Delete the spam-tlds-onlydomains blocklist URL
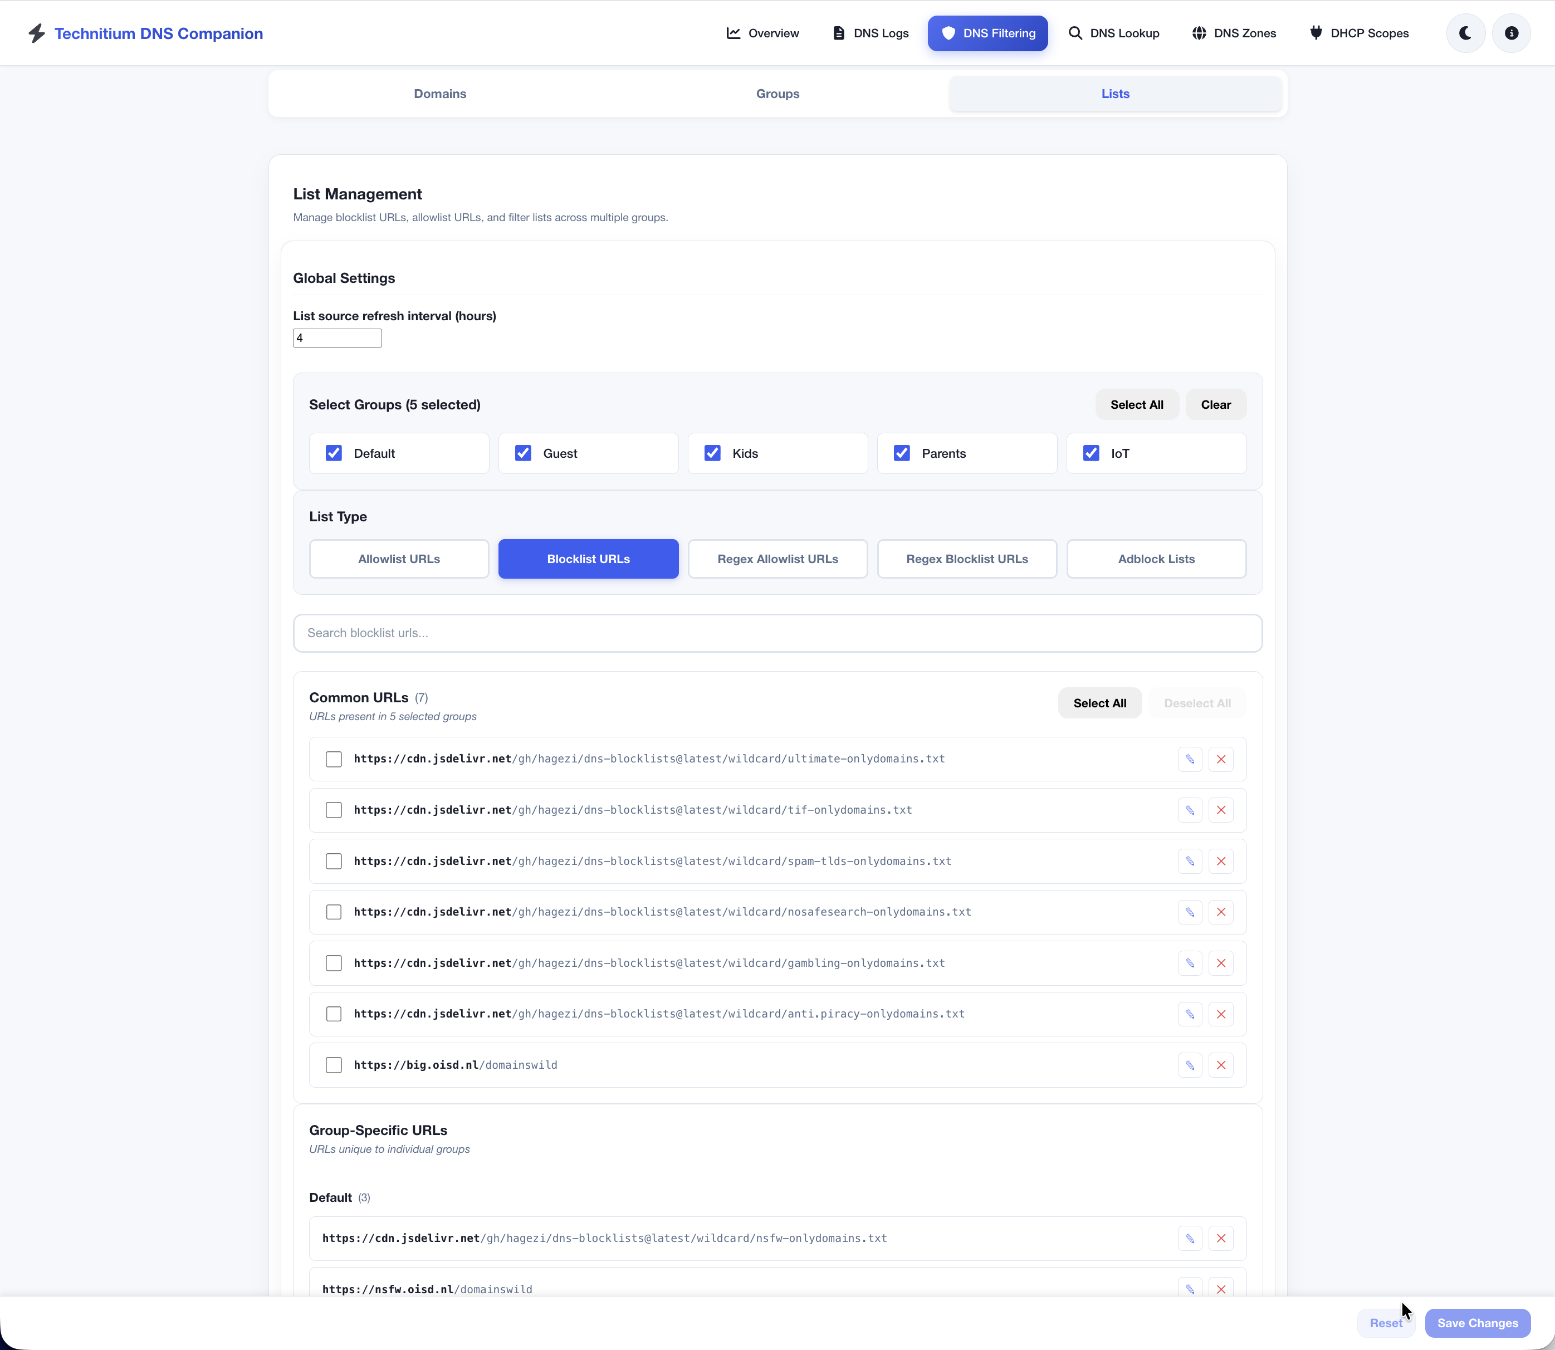This screenshot has height=1350, width=1555. coord(1221,860)
